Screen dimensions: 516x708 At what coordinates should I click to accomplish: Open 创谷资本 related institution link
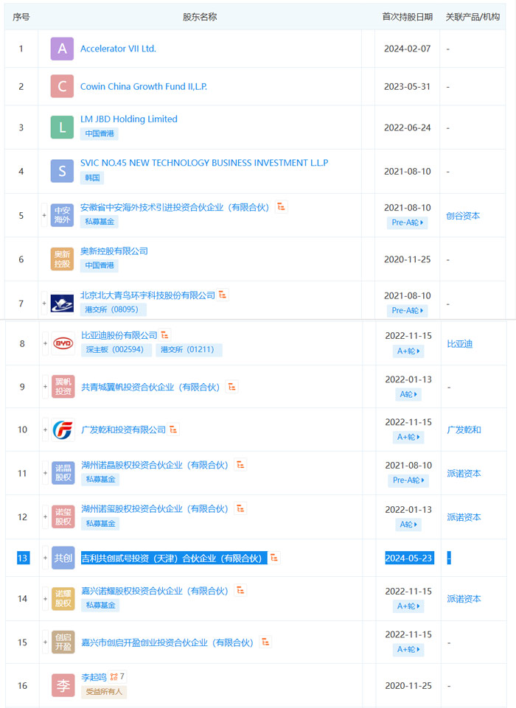(463, 216)
